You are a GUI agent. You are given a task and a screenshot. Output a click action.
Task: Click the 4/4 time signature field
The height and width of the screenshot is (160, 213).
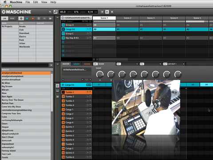click(x=90, y=12)
